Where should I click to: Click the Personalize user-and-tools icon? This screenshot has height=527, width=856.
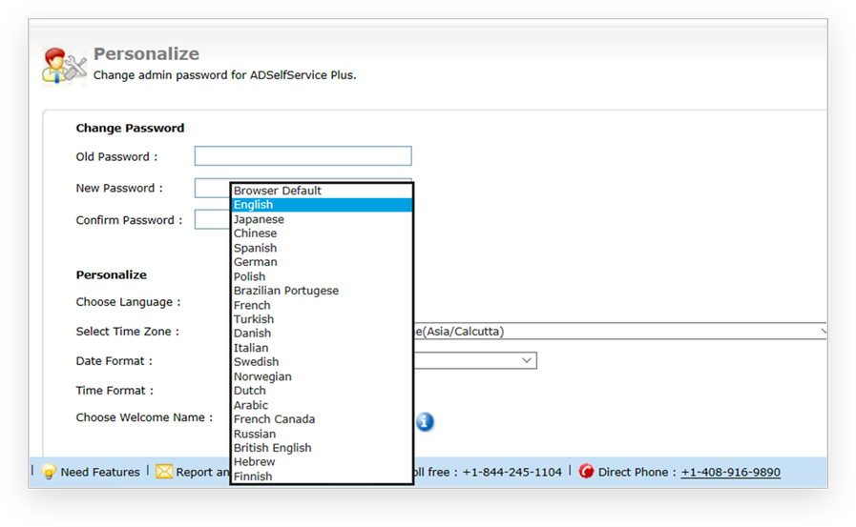tap(65, 66)
